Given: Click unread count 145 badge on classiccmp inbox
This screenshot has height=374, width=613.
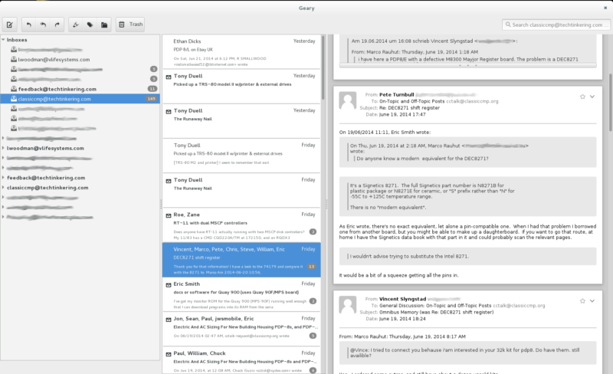Looking at the screenshot, I should point(151,99).
